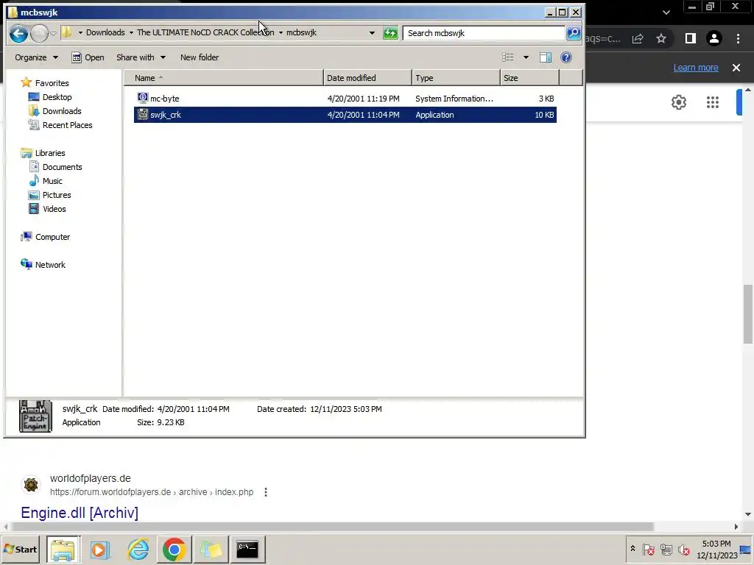This screenshot has height=565, width=754.
Task: Change your view icon in toolbar
Action: click(508, 57)
